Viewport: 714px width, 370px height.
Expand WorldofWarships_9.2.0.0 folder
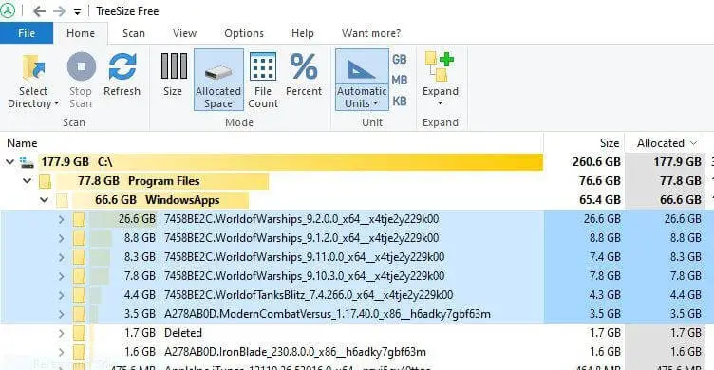coord(62,219)
